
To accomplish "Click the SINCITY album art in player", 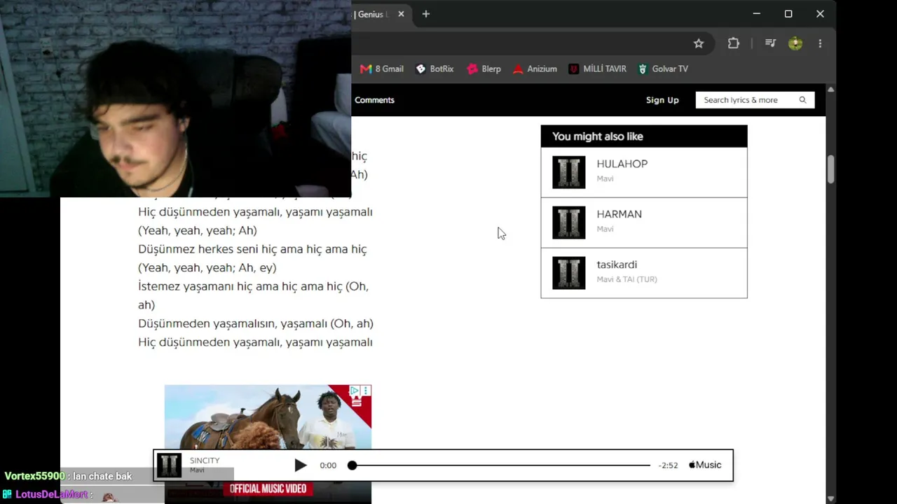I will point(169,465).
